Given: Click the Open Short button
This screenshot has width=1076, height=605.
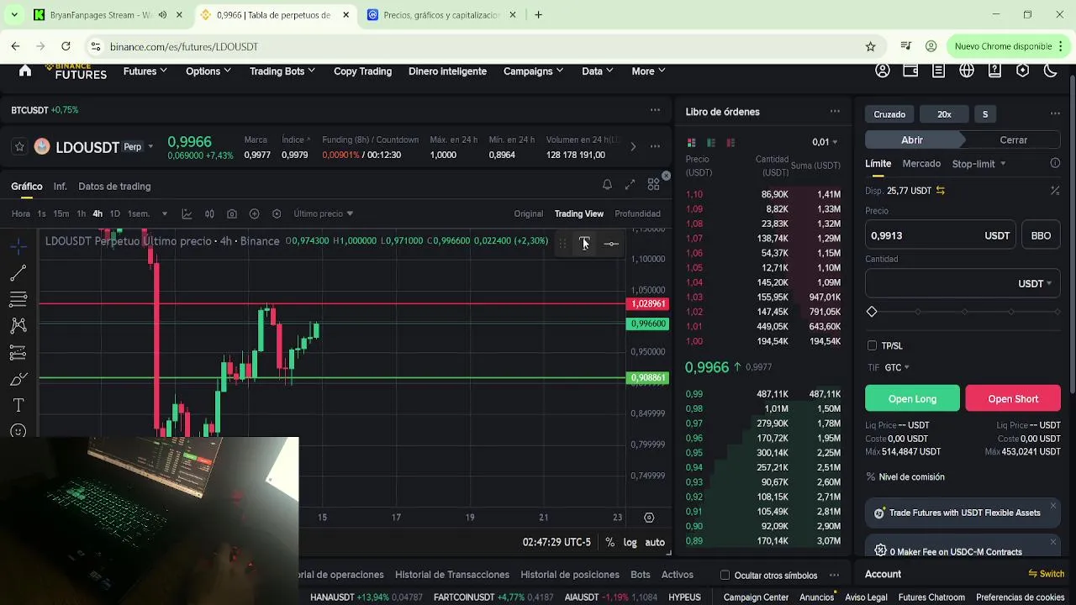Looking at the screenshot, I should click(x=1013, y=399).
